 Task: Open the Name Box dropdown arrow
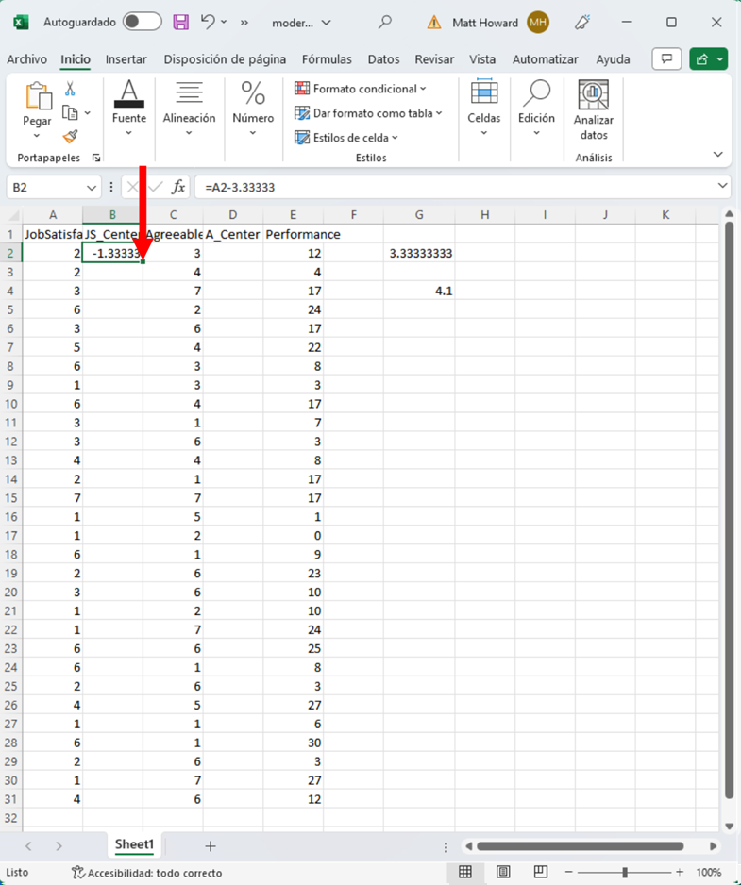[x=92, y=187]
